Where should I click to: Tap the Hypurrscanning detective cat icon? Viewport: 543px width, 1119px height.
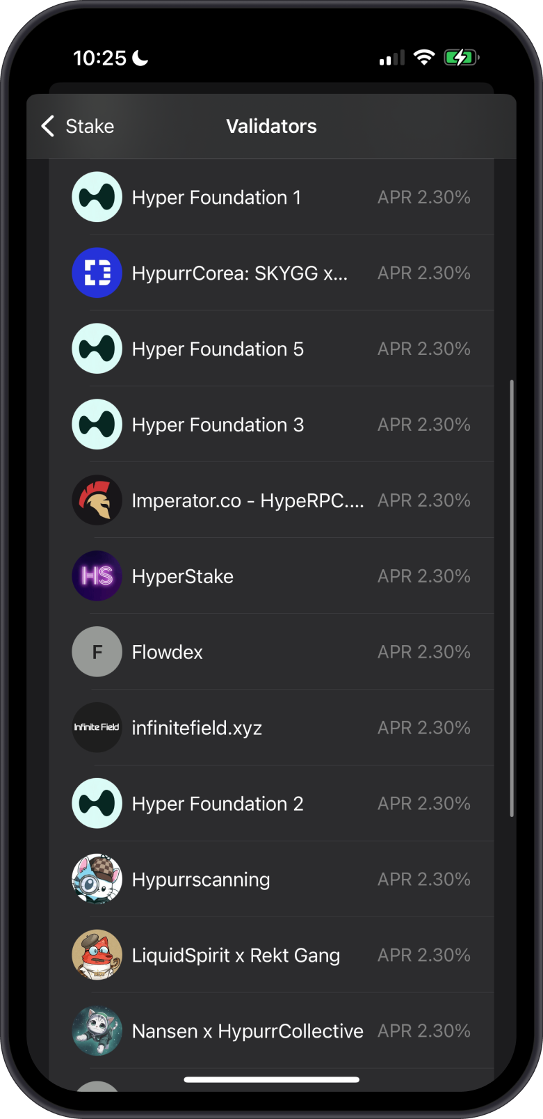click(x=97, y=879)
